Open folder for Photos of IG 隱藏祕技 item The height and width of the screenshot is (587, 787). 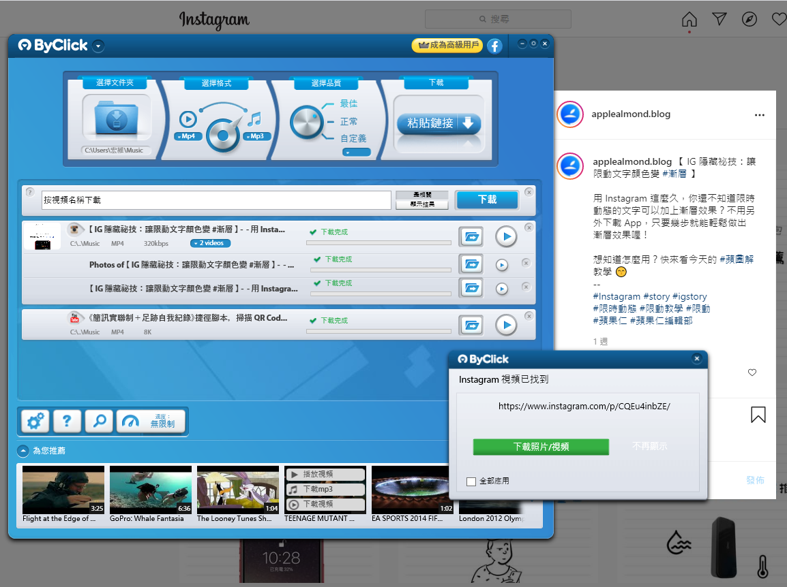coord(471,264)
